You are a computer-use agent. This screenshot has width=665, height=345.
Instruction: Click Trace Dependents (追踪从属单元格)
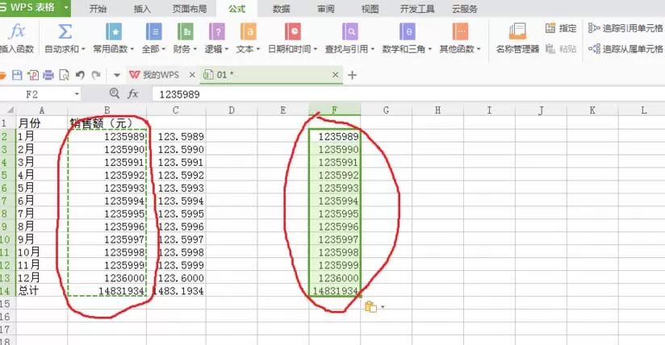click(x=626, y=48)
